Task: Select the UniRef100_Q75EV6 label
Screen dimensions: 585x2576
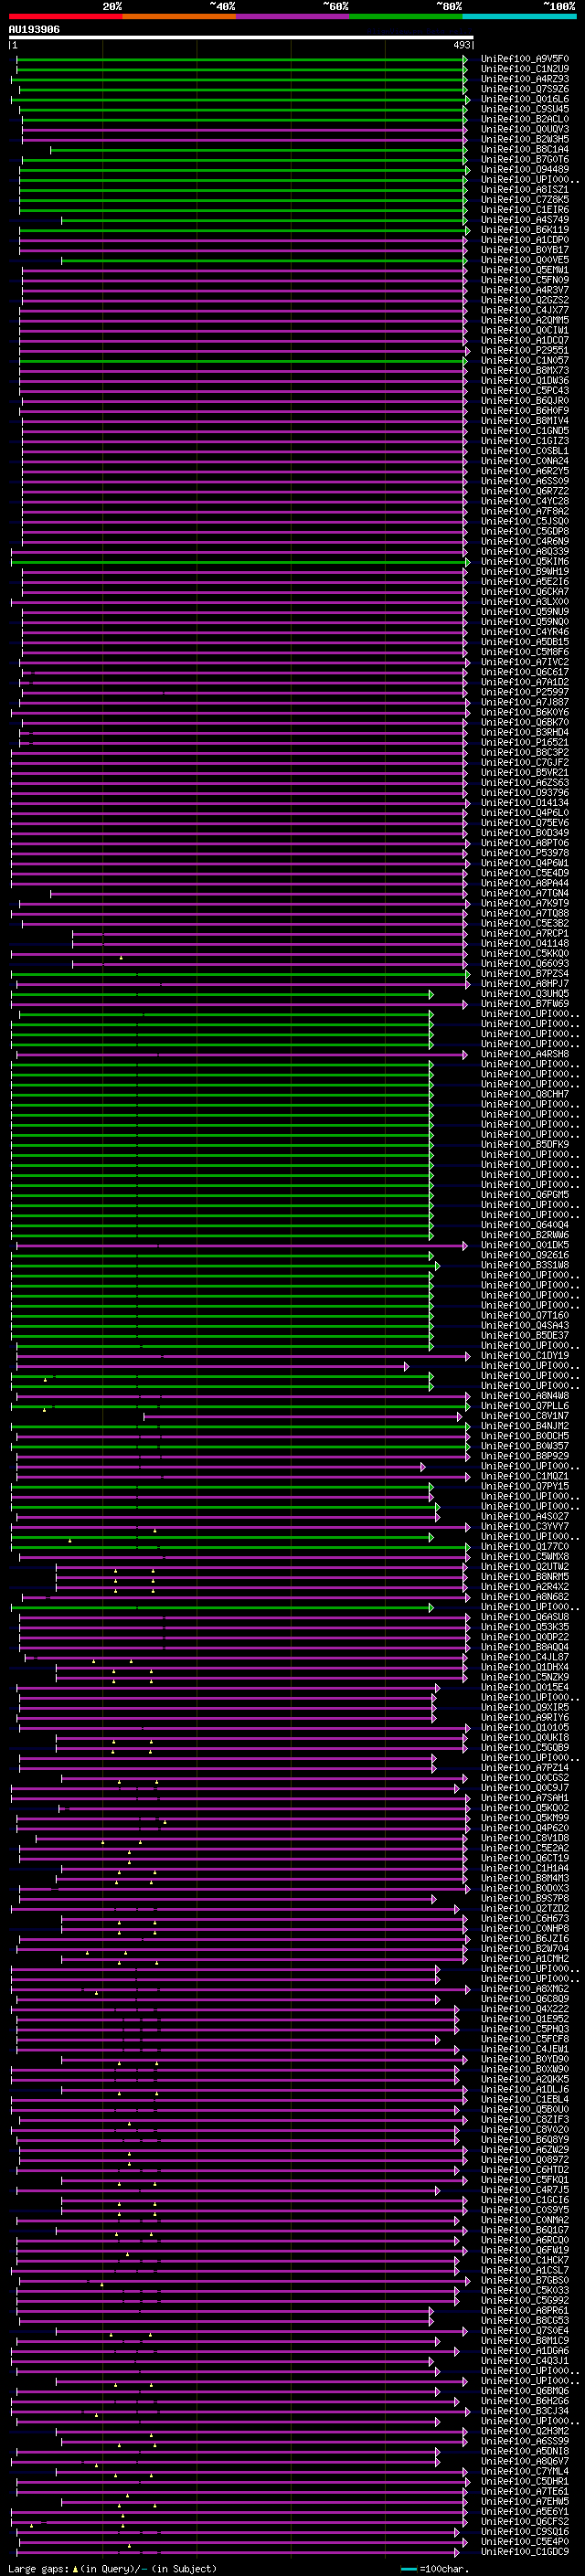Action: [x=525, y=822]
